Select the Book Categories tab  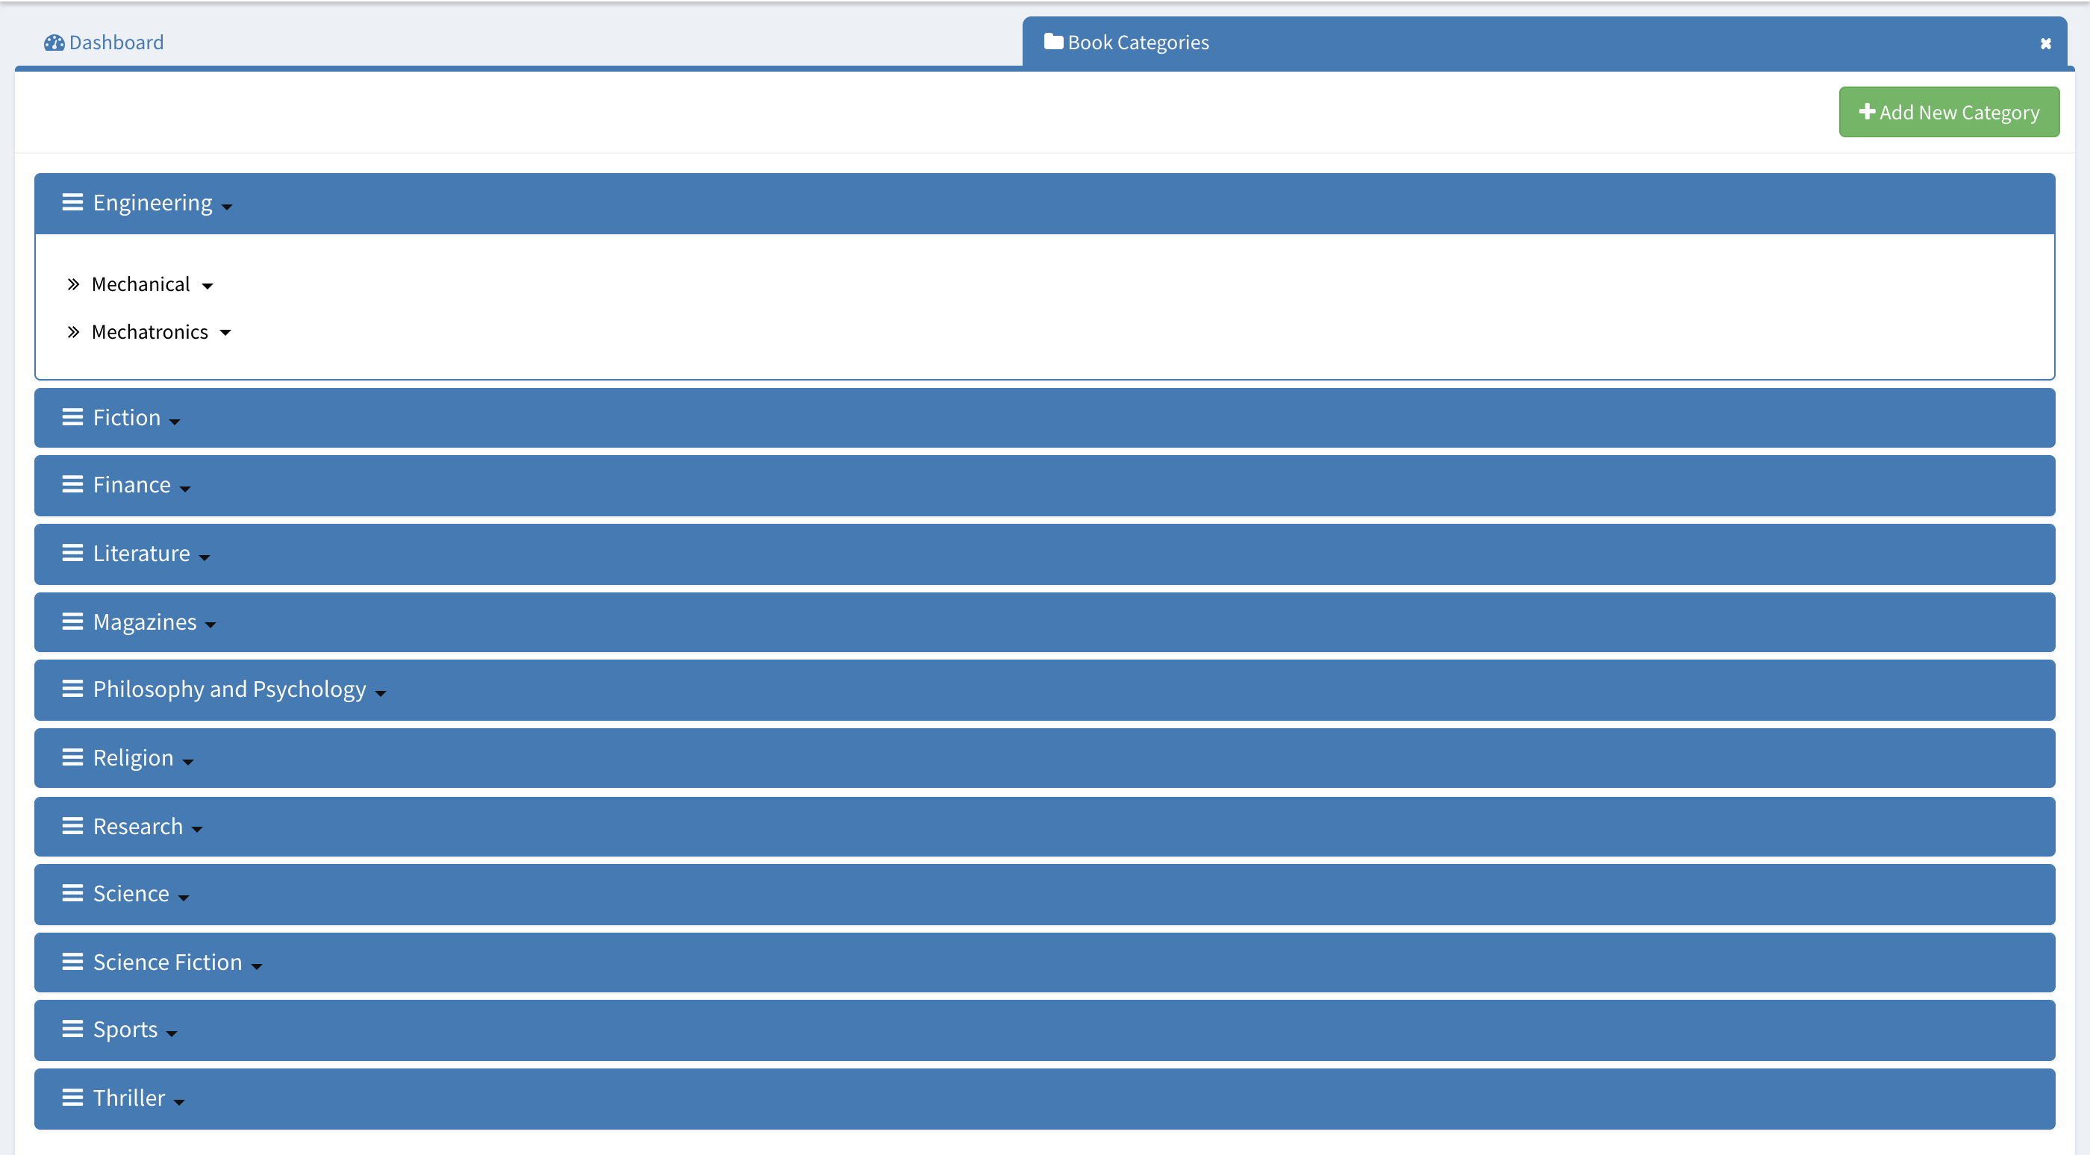pos(1136,43)
